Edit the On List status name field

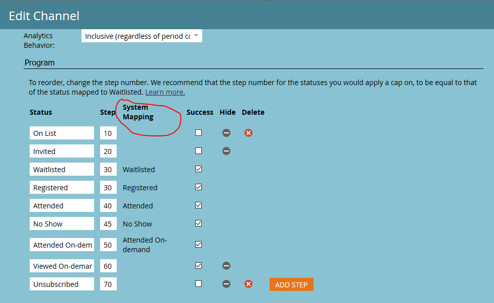coord(61,133)
